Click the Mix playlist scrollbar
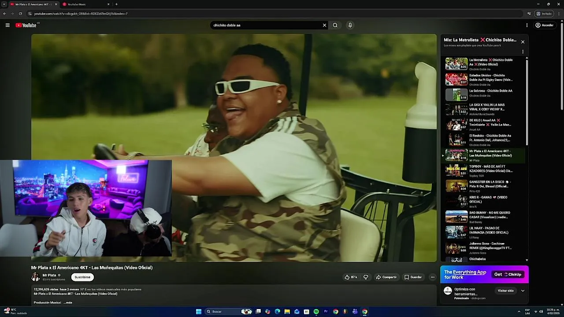The height and width of the screenshot is (317, 564). coord(527,103)
